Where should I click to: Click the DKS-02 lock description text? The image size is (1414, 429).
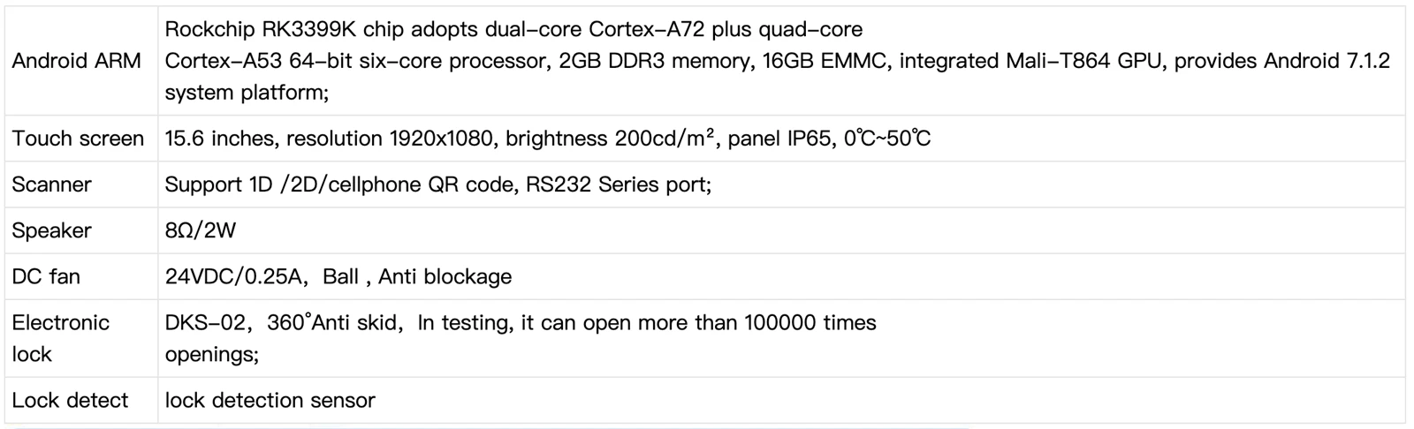pyautogui.click(x=521, y=338)
